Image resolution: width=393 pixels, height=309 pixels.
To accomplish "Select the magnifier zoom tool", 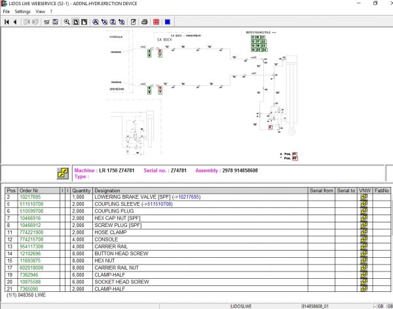I will (x=67, y=22).
